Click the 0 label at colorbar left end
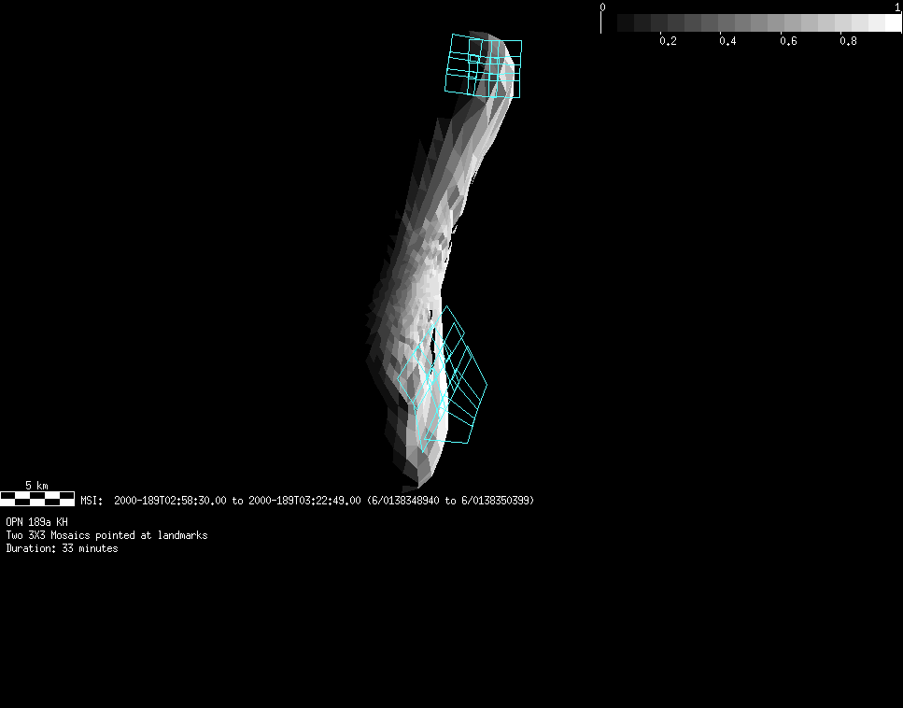This screenshot has height=708, width=903. (602, 7)
